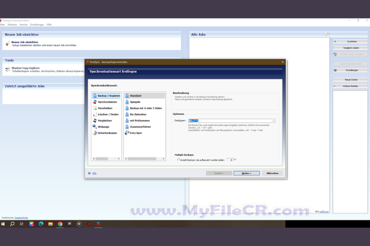Click the media player taskbar icon

pos(79,224)
